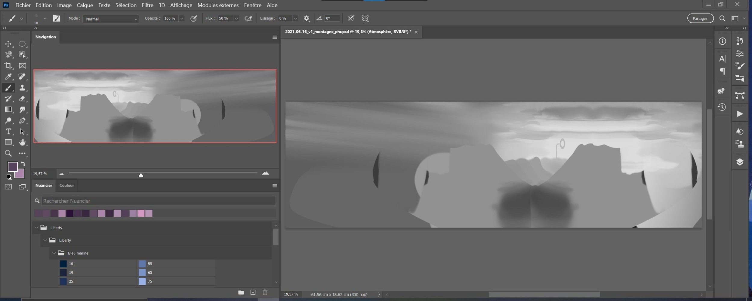Click the Partager button
The height and width of the screenshot is (301, 752).
(x=700, y=19)
